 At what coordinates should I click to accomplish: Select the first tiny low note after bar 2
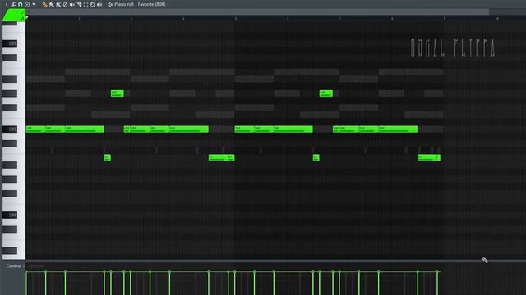(x=108, y=158)
